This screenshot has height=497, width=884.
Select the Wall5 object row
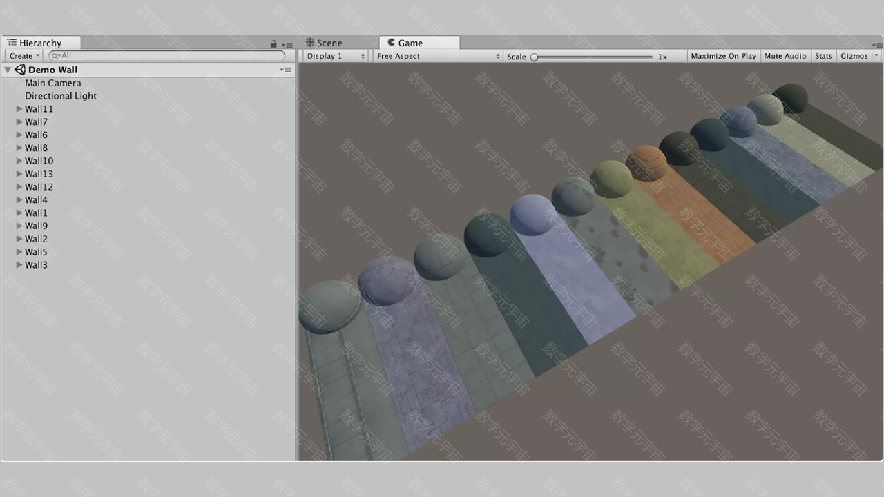coord(148,252)
